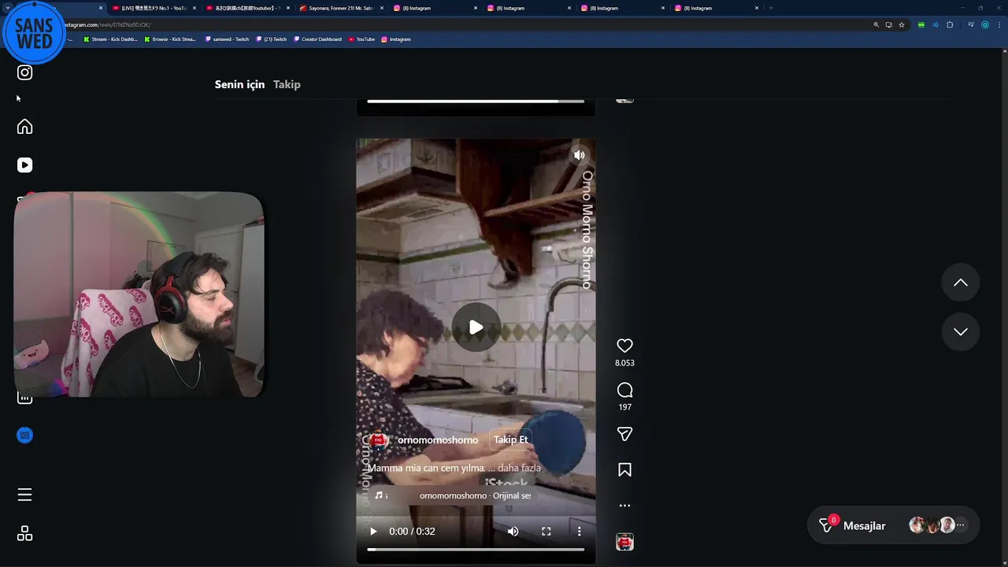Click the green extension icon in toolbar

pos(921,24)
